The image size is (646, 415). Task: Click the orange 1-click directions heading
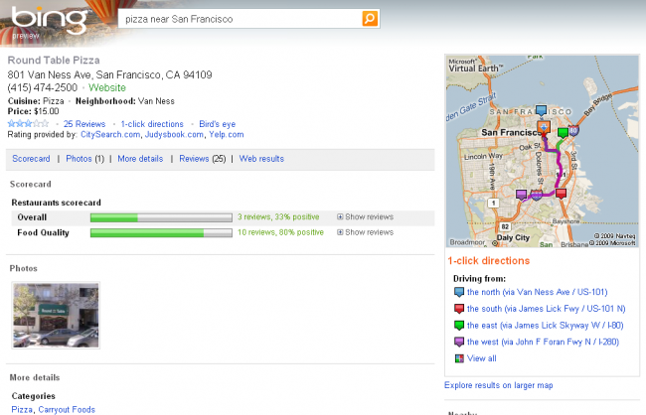pyautogui.click(x=489, y=260)
